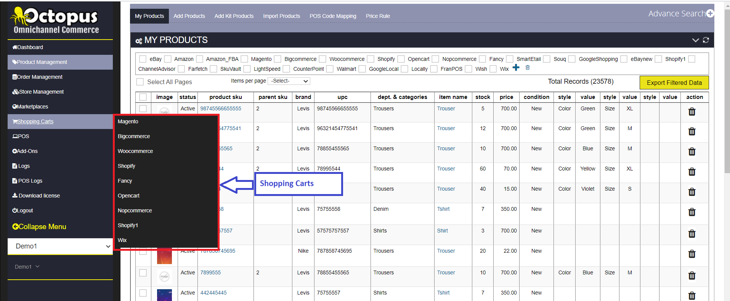Viewport: 730px width, 301px height.
Task: Open the Price Rule tab
Action: 378,16
